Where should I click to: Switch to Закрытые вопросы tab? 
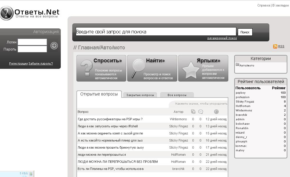coord(140,95)
